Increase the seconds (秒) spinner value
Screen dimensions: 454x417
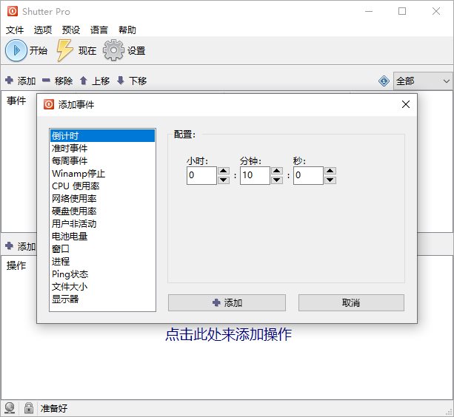[330, 171]
